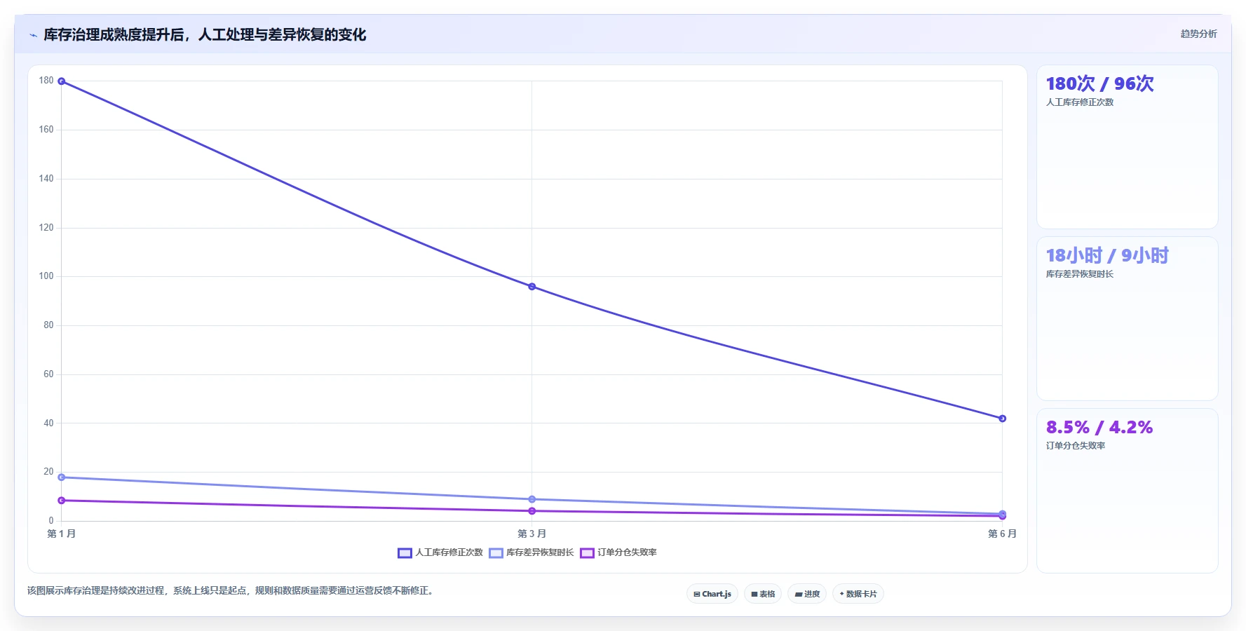Viewport: 1246px width, 631px height.
Task: Click the 人工库存修正次数 card caption
Action: (1080, 102)
